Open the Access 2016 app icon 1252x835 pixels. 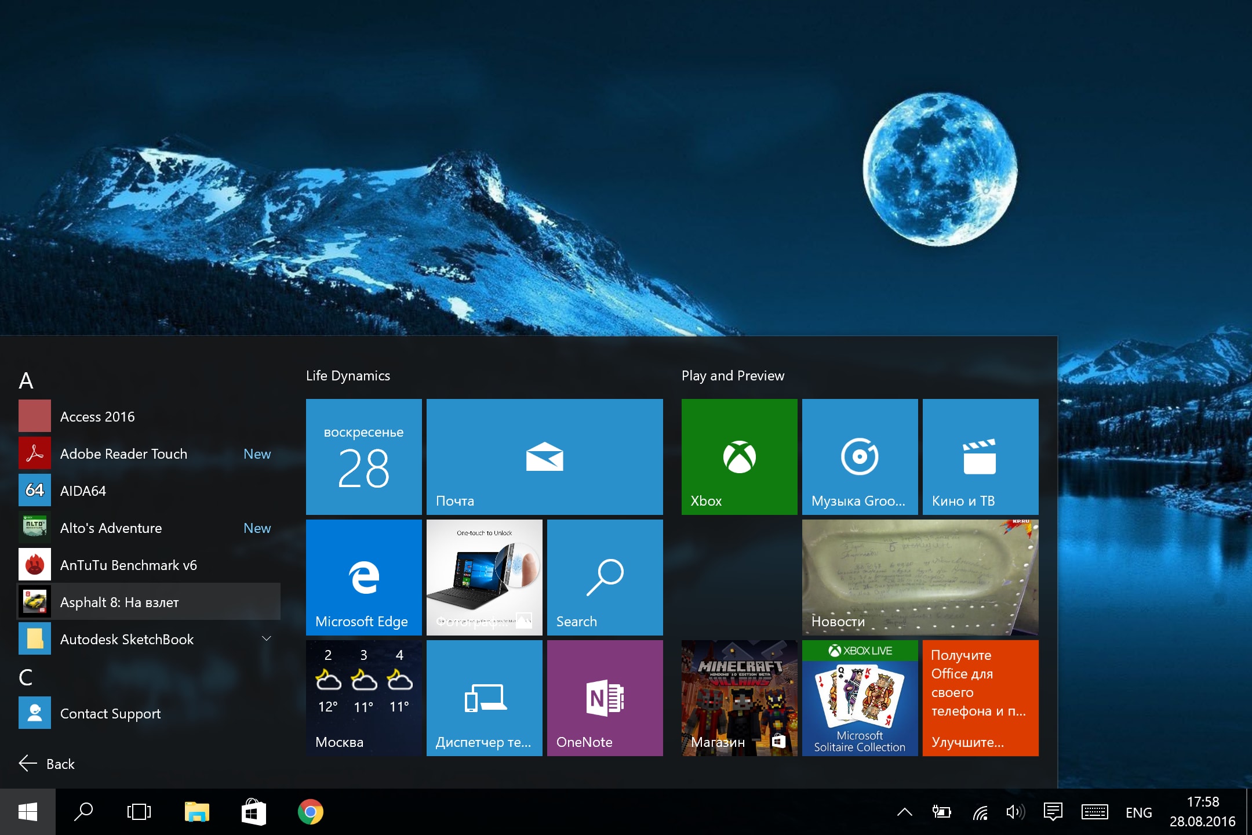(35, 416)
